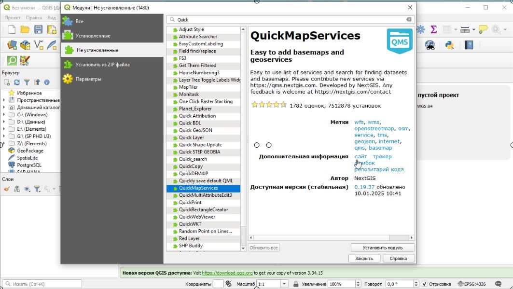Open the New Print Layout icon
Image resolution: width=513 pixels, height=289 pixels.
pos(52,30)
